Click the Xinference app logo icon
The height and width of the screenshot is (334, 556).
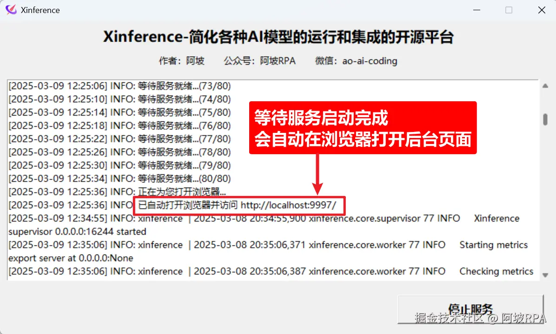(x=11, y=10)
